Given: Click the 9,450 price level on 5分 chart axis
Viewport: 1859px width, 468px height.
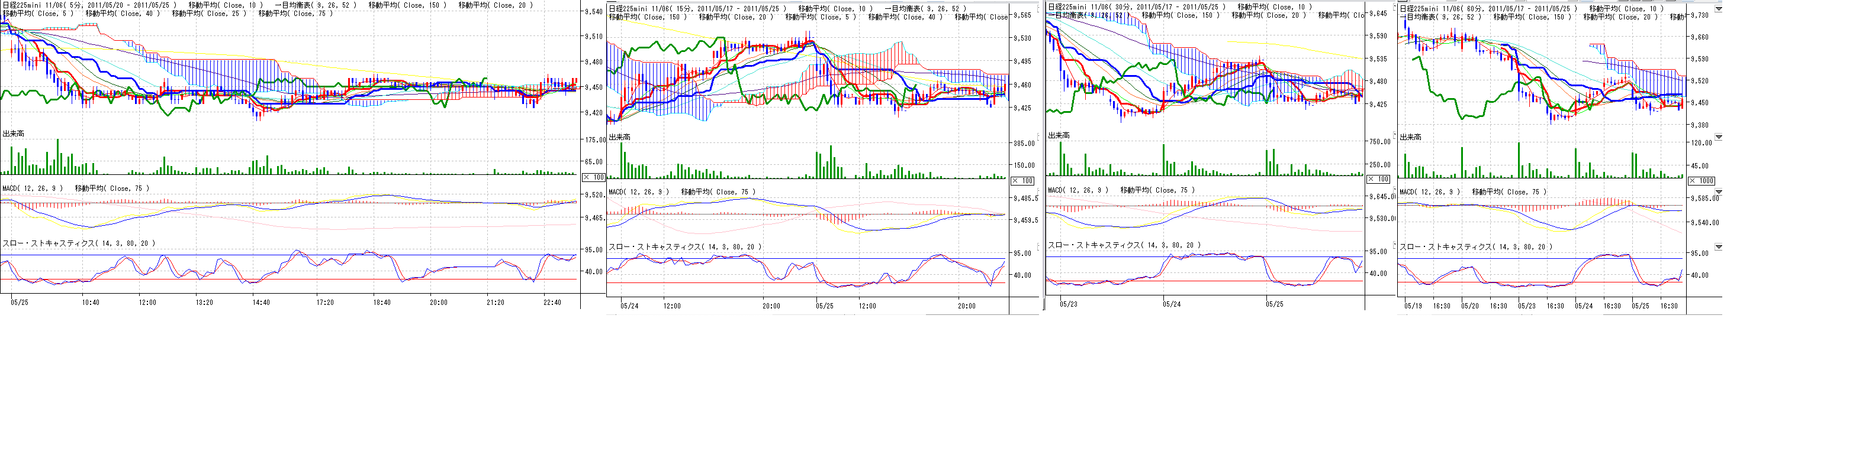Looking at the screenshot, I should [x=593, y=87].
